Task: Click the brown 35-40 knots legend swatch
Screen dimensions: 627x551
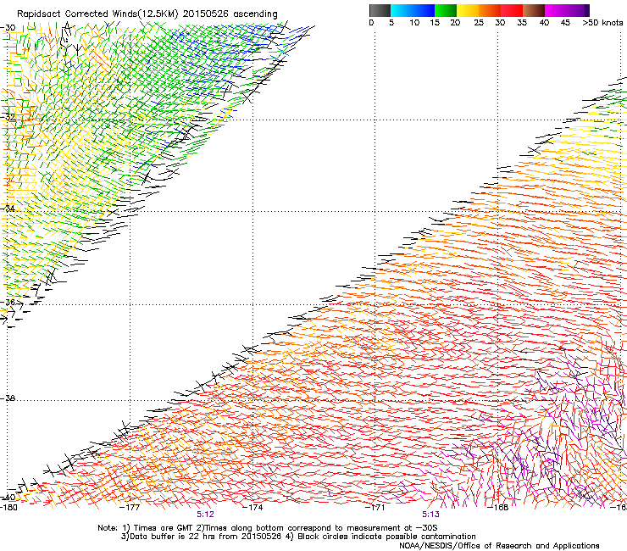Action: (x=534, y=10)
